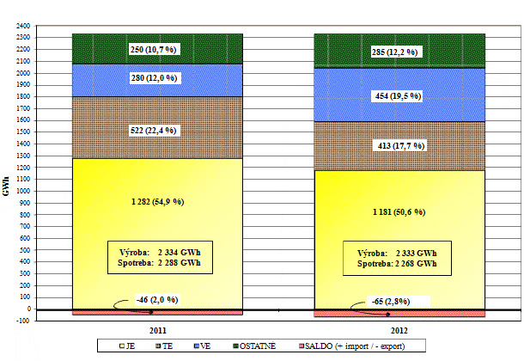Click the 1200 axis tick label
Screen dimensions: 524x361
23,168
